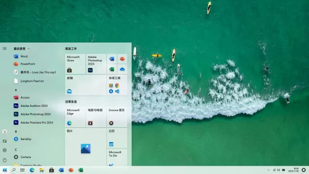Open PowerPoint from the taskbar
Viewport: 309px width, 174px height.
point(71,170)
